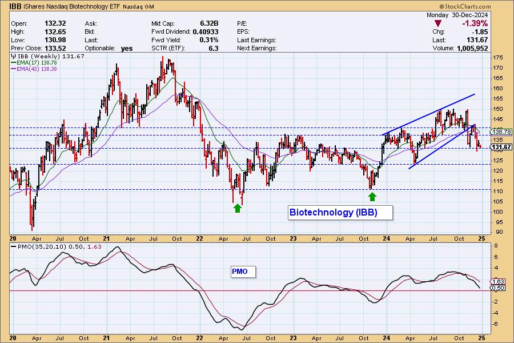Click the green EMA(17) 138.78 legend entry
The height and width of the screenshot is (343, 514).
tap(34, 63)
